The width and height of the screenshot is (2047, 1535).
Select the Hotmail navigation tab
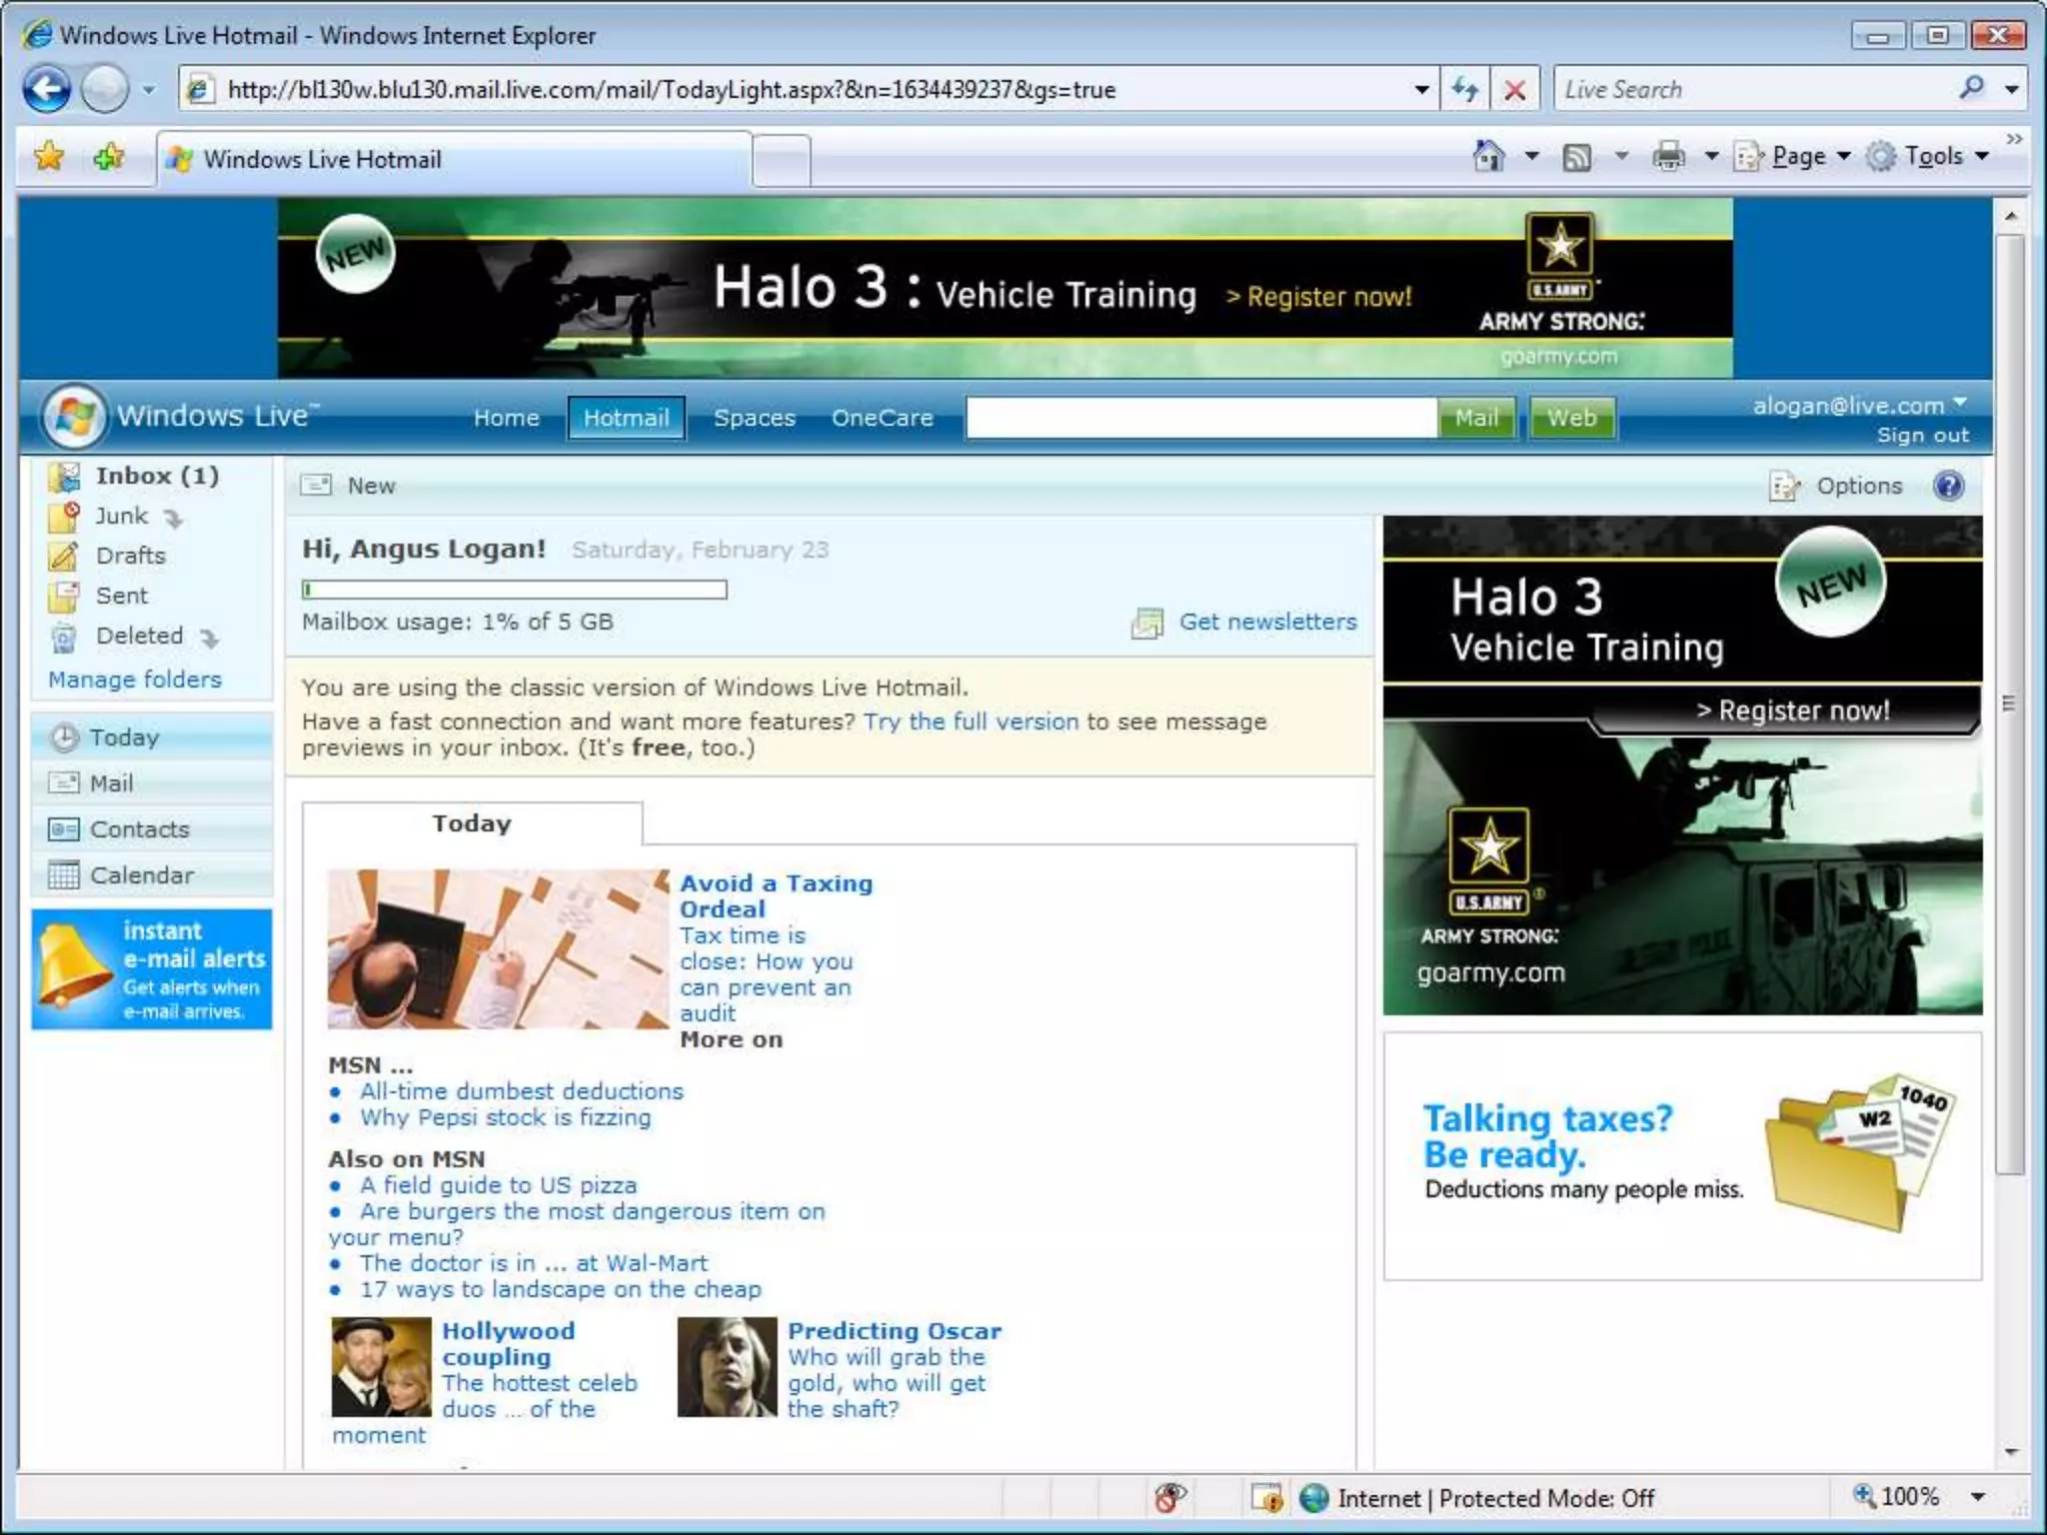coord(626,418)
